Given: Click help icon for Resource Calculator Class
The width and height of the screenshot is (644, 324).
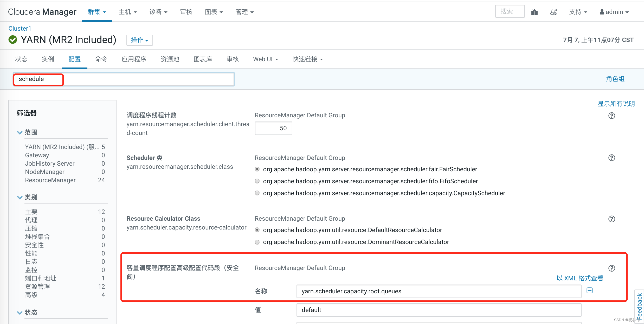Looking at the screenshot, I should [x=611, y=219].
